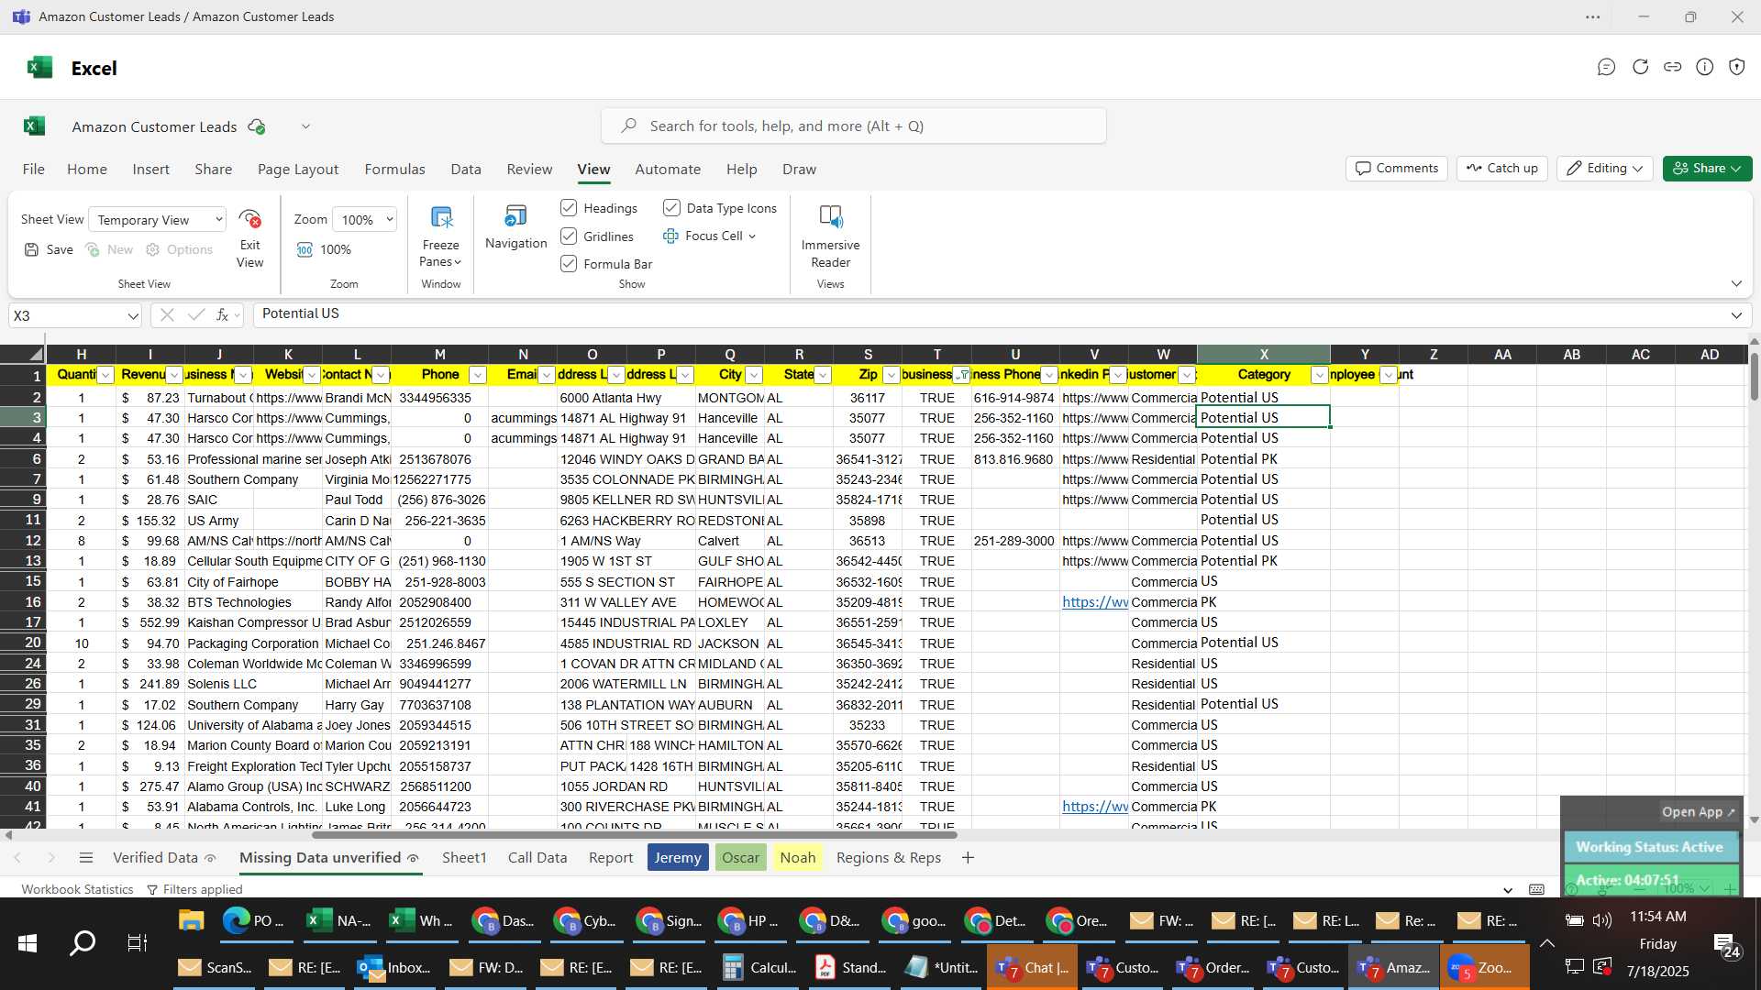Open Task View in taskbar
The image size is (1761, 990).
click(137, 942)
